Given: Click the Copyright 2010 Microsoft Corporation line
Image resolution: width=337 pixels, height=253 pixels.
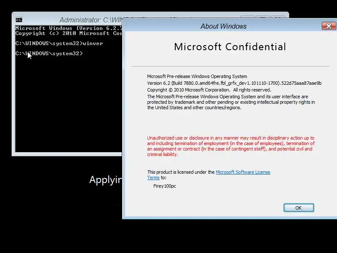Looking at the screenshot, I should [209, 90].
